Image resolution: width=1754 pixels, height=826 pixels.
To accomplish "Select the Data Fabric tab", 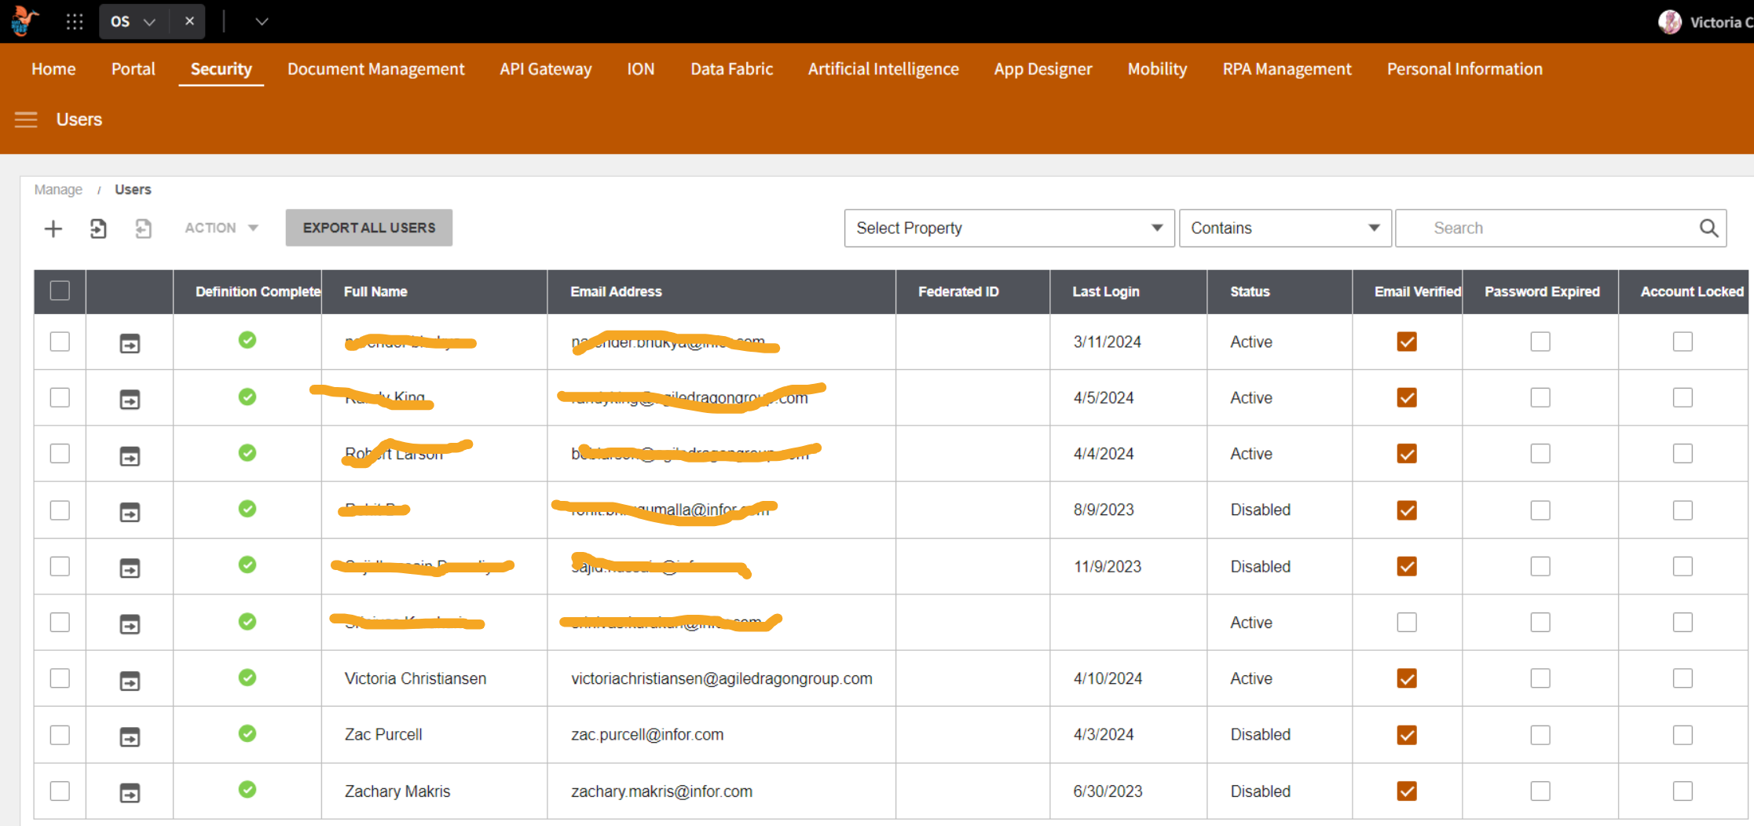I will click(x=732, y=69).
